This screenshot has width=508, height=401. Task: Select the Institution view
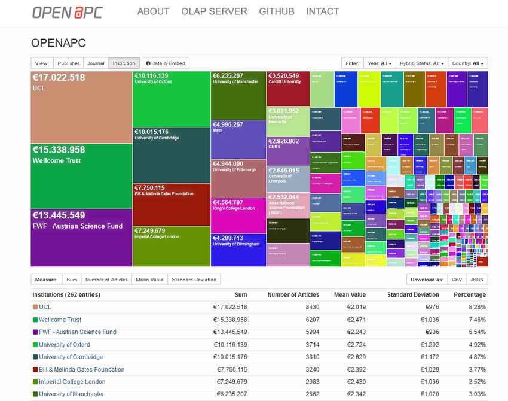click(x=124, y=63)
